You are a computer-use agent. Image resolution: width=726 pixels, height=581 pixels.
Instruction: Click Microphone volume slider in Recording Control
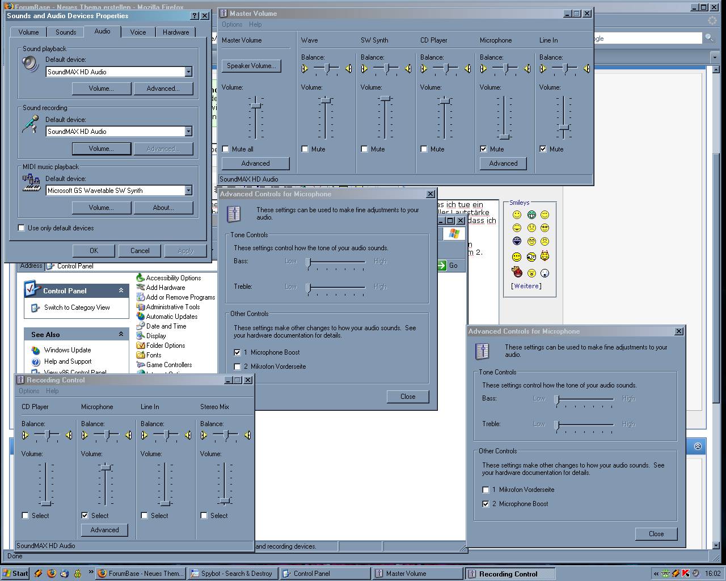[105, 468]
